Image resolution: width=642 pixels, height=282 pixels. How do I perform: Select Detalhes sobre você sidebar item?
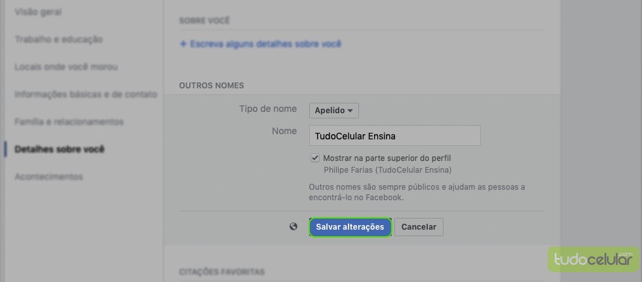(60, 149)
